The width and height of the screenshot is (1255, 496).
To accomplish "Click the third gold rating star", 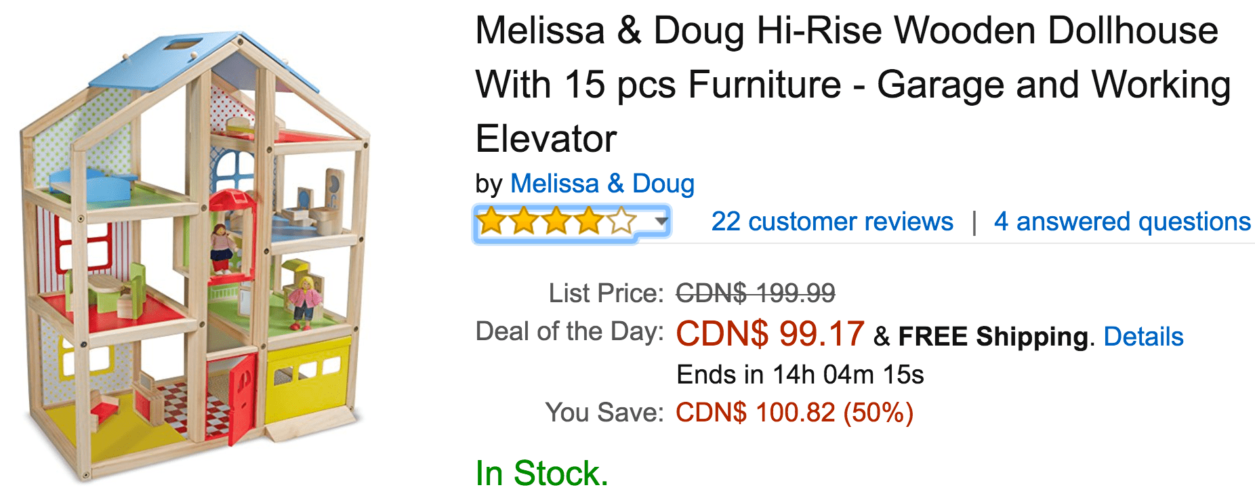I will click(556, 221).
